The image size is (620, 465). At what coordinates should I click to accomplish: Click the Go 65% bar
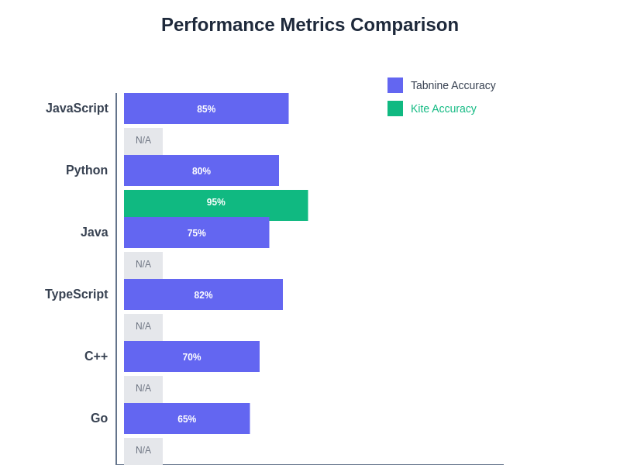click(x=187, y=418)
